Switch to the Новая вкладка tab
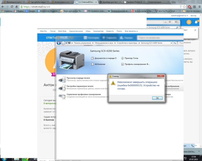 (158, 2)
